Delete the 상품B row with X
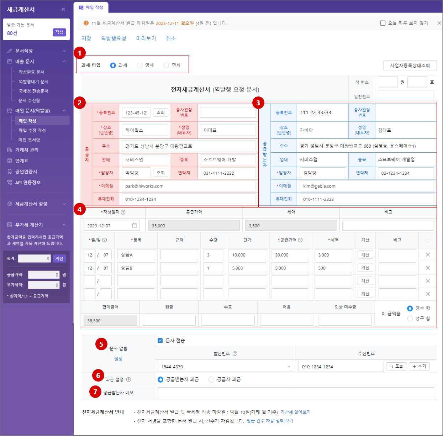Image resolution: width=443 pixels, height=436 pixels. (x=428, y=268)
